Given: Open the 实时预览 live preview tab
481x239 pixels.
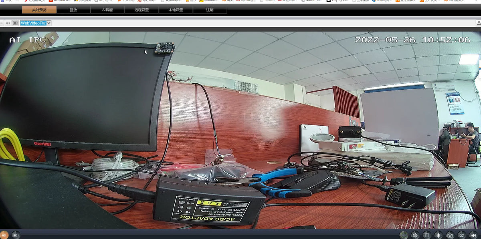Looking at the screenshot, I should [39, 10].
